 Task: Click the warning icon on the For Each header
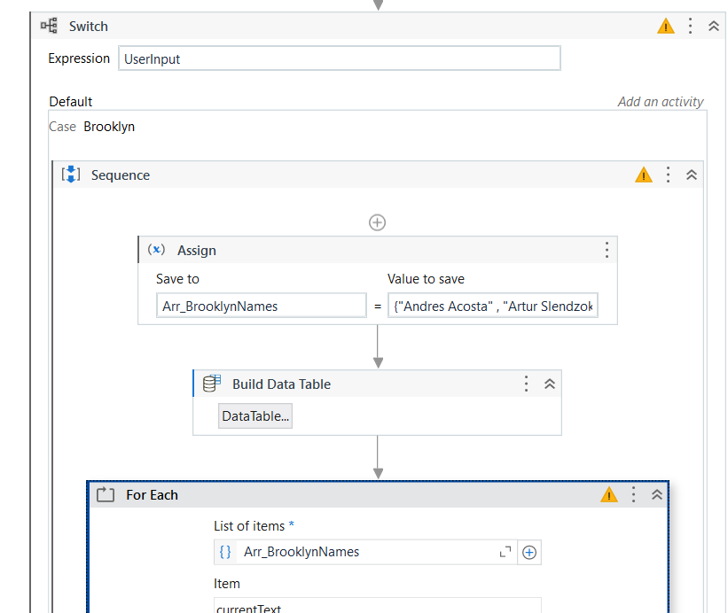pyautogui.click(x=609, y=495)
